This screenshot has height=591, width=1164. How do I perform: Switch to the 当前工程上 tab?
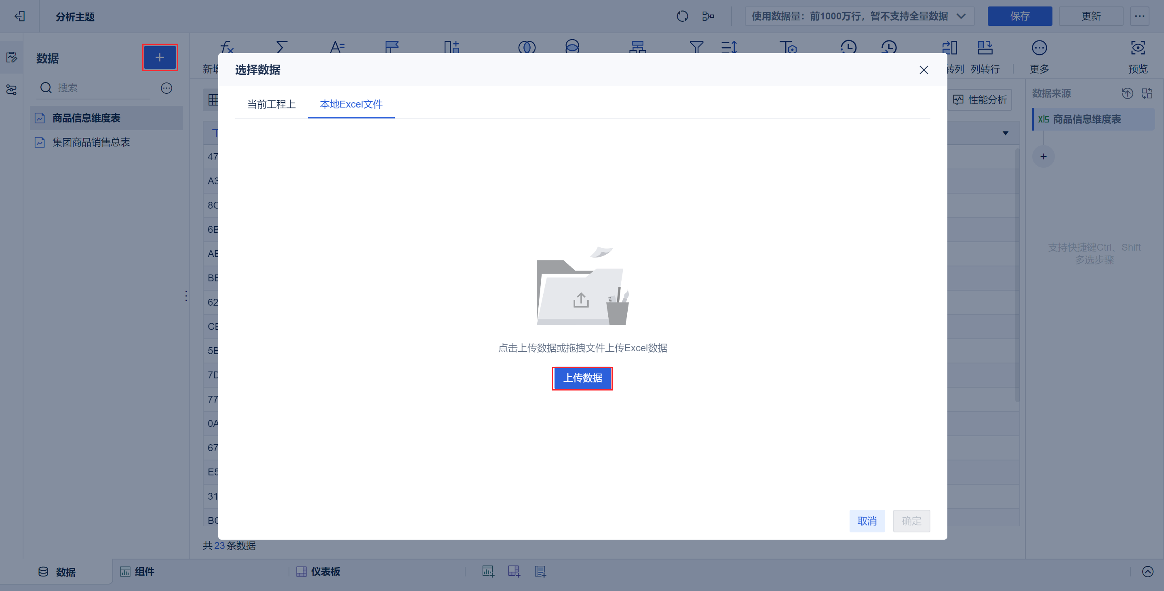tap(271, 104)
